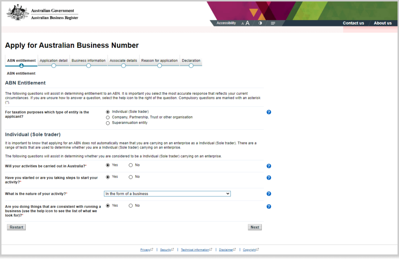The width and height of the screenshot is (399, 260).
Task: Open the Privacy link in the footer
Action: 146,250
